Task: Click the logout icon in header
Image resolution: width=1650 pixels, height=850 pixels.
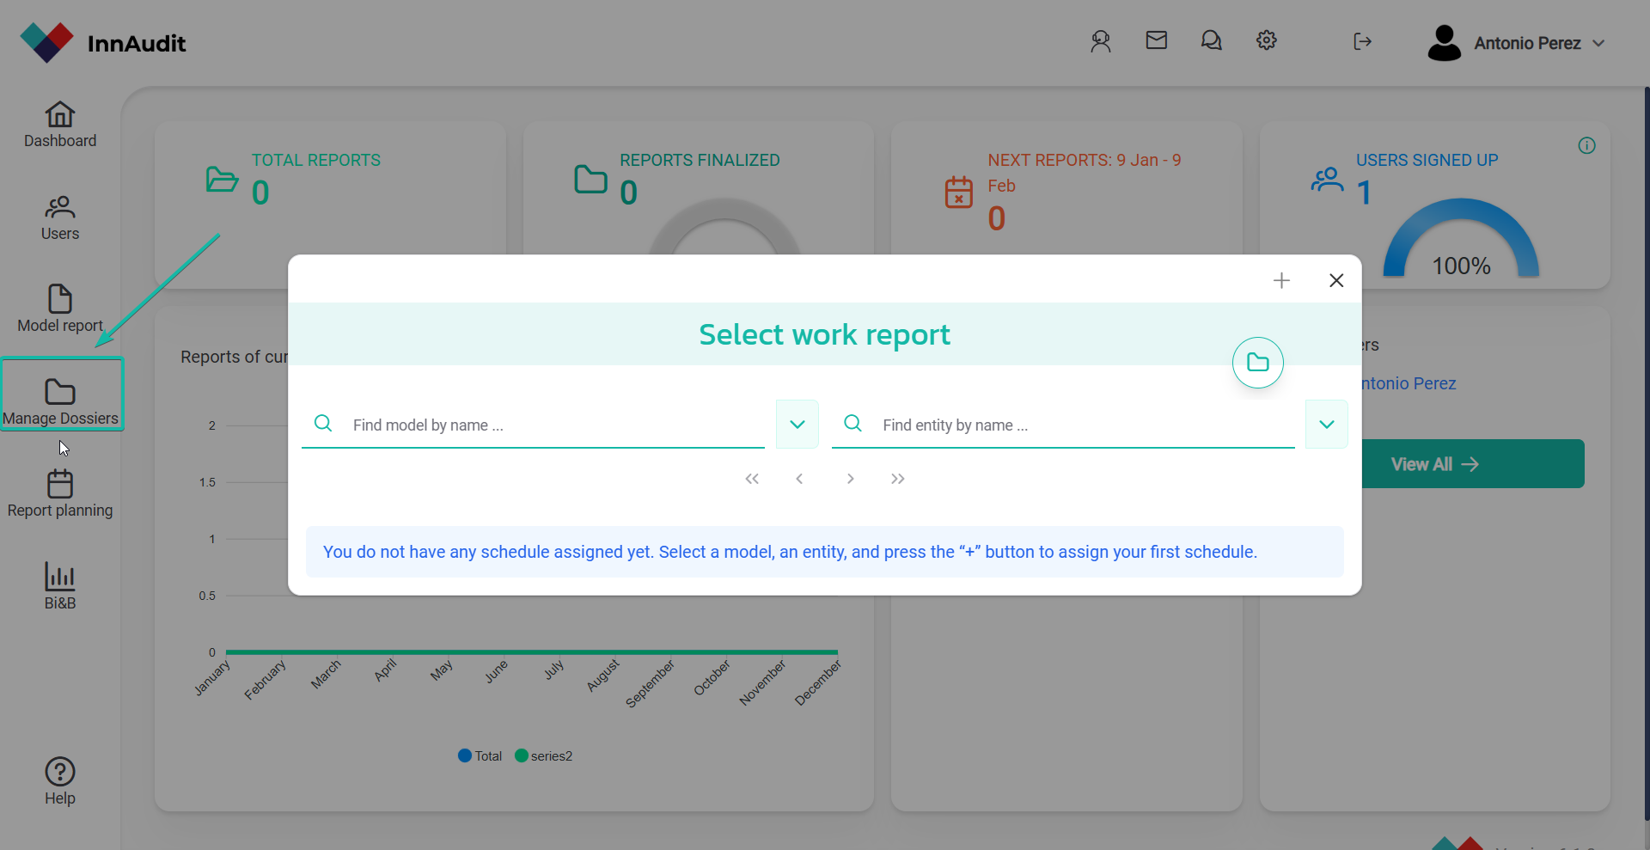Action: click(1362, 41)
